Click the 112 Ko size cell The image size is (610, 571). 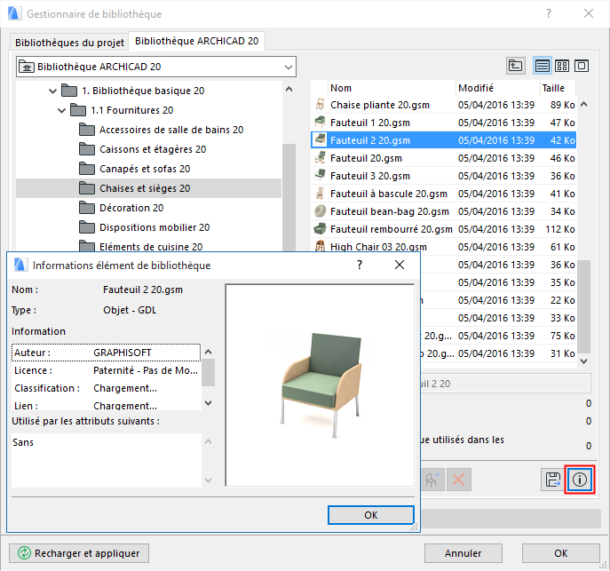[559, 229]
